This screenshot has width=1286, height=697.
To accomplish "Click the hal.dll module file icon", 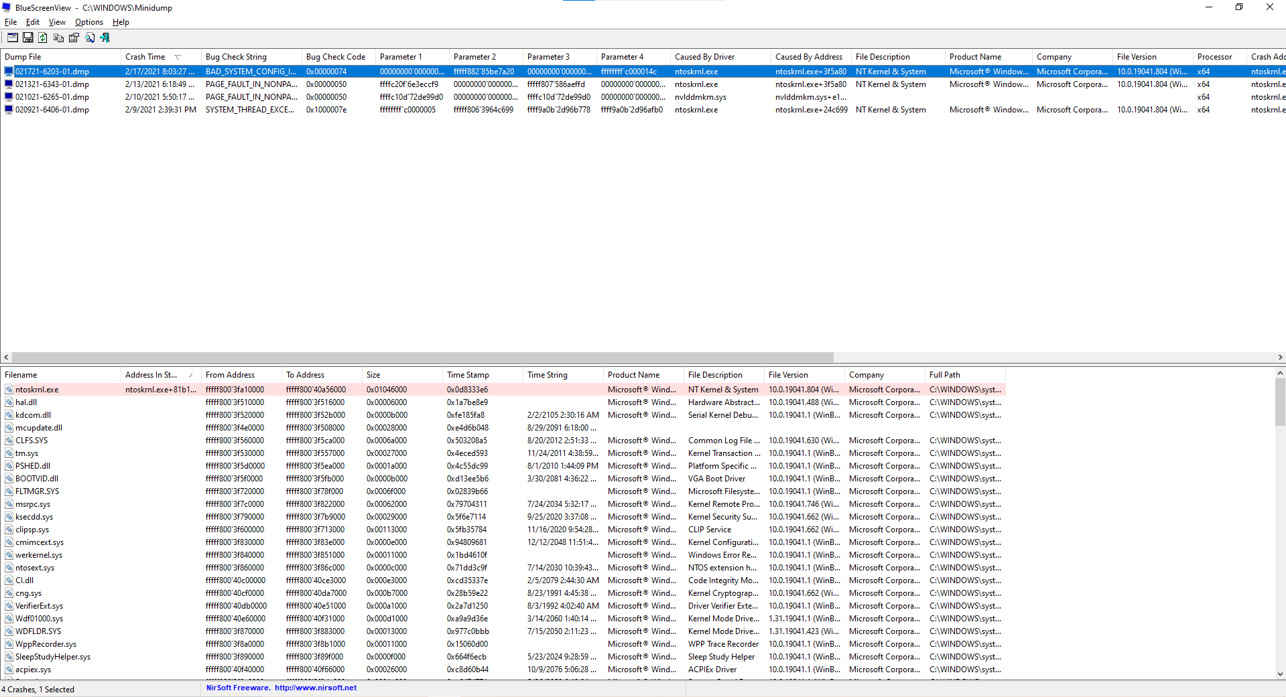I will [x=9, y=402].
